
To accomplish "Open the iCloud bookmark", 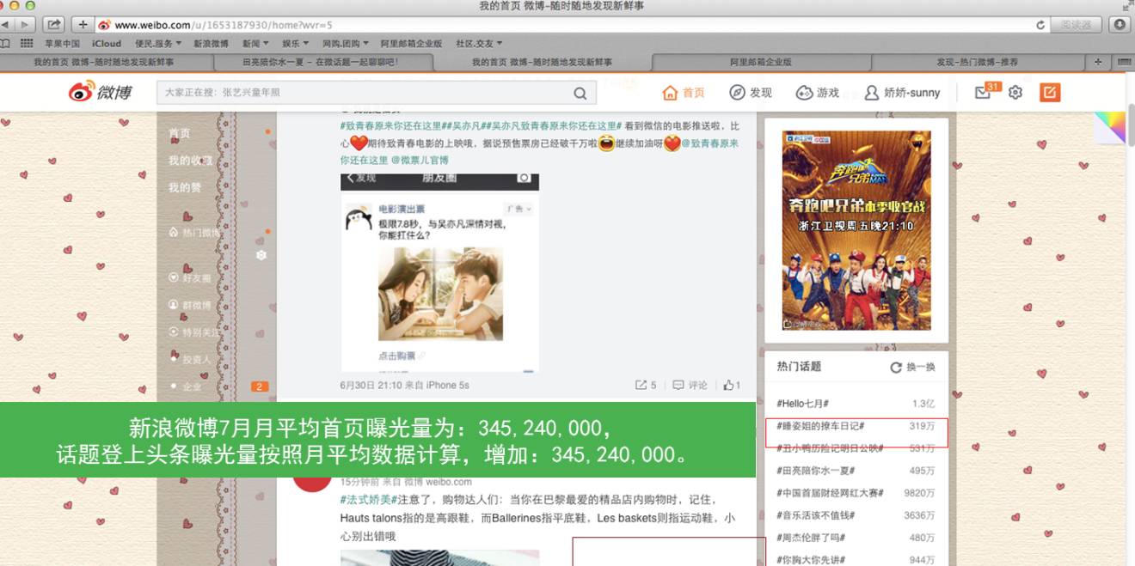I will [x=107, y=43].
